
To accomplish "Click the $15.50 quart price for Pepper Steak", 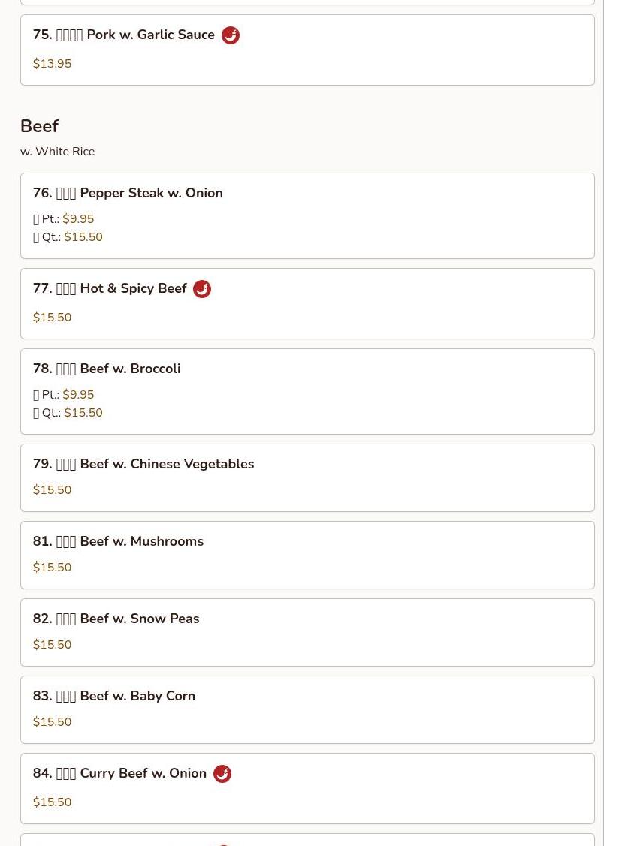I will click(x=83, y=237).
